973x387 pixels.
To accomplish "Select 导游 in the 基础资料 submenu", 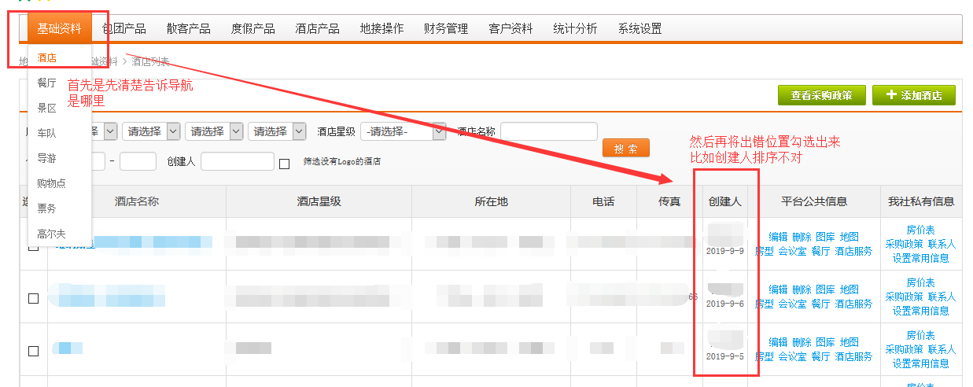I will (x=46, y=158).
